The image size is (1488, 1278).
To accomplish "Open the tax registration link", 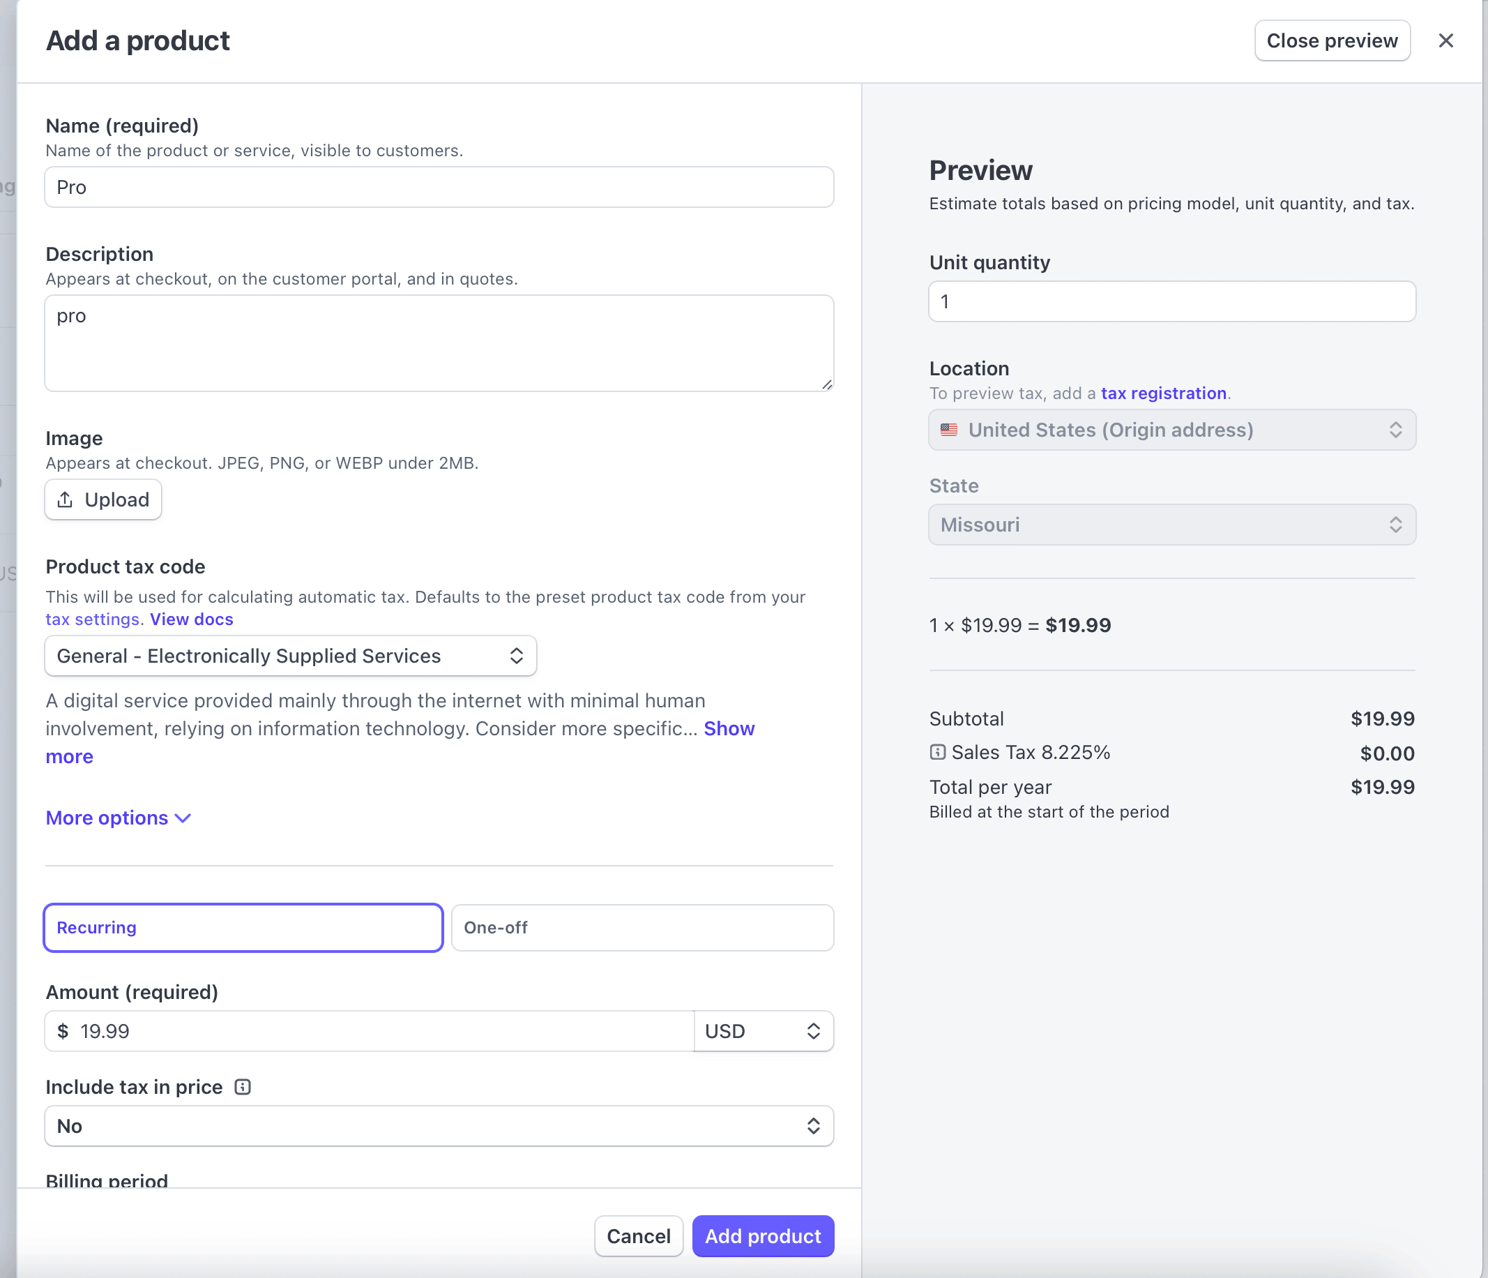I will tap(1162, 393).
